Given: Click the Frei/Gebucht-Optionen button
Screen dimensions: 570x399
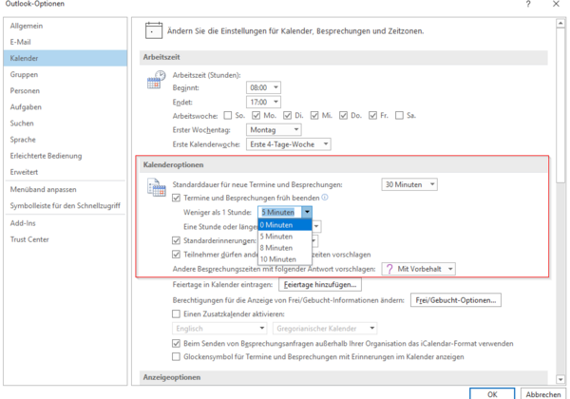Looking at the screenshot, I should (456, 300).
